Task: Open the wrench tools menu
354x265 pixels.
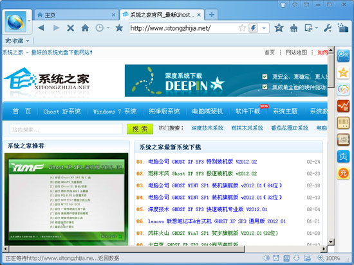Action: (328, 28)
